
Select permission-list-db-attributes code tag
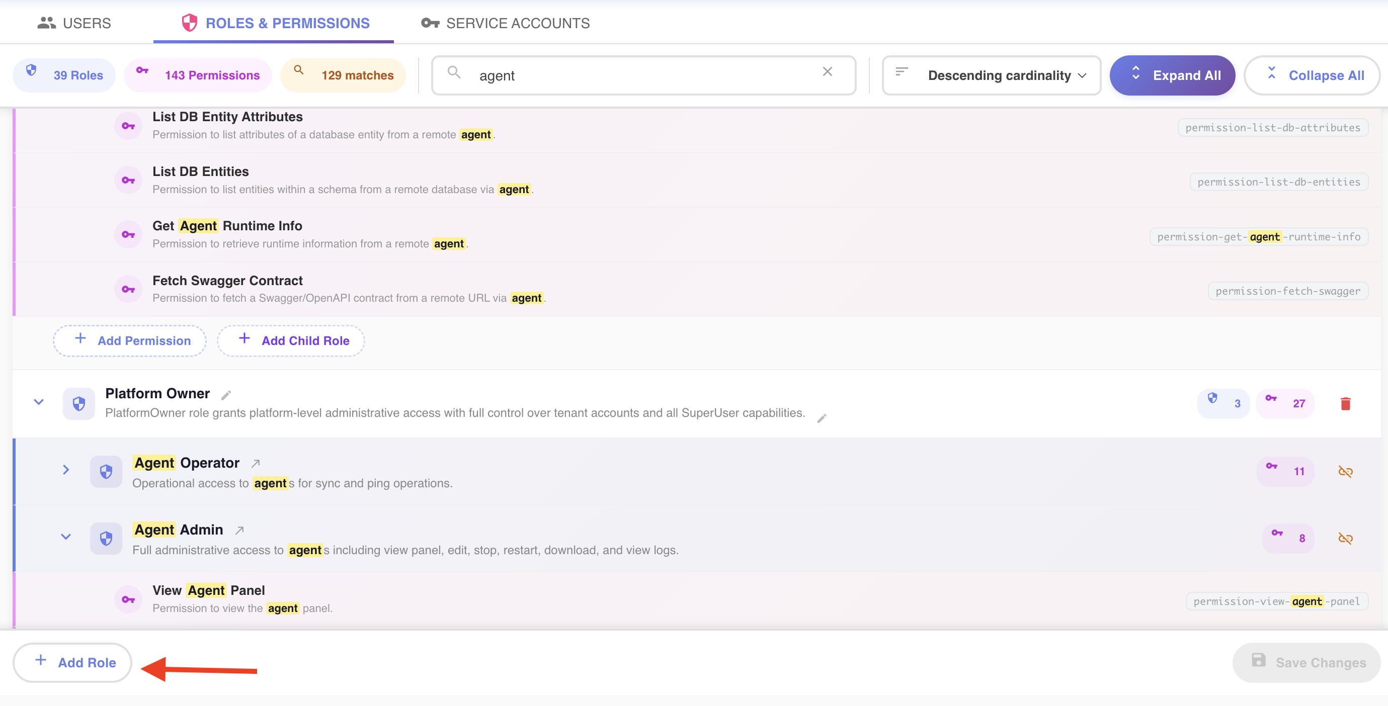pos(1273,128)
